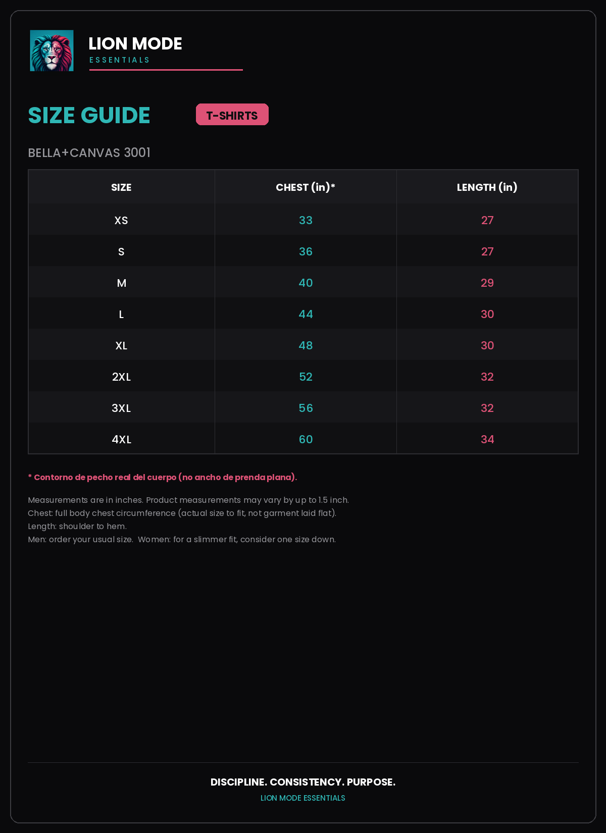Select the XS size row label
606x833 pixels.
click(121, 220)
